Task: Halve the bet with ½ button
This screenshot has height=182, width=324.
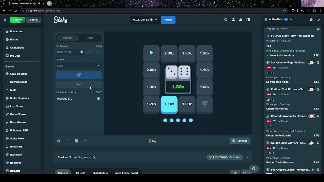Action: pyautogui.click(x=89, y=52)
